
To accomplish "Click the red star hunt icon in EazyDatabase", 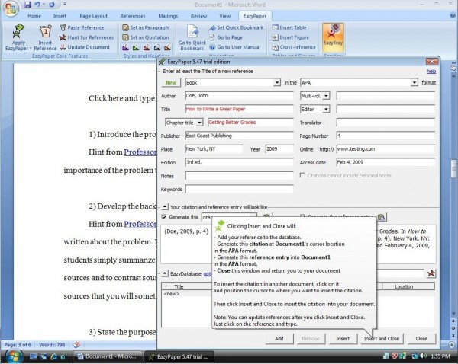I will pyautogui.click(x=431, y=273).
